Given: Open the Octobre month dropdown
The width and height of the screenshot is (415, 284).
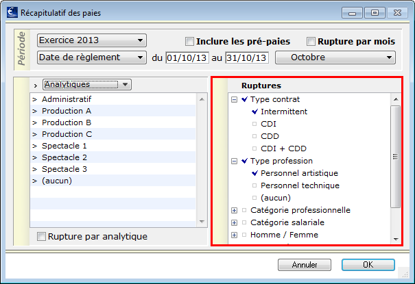Looking at the screenshot, I should click(335, 57).
